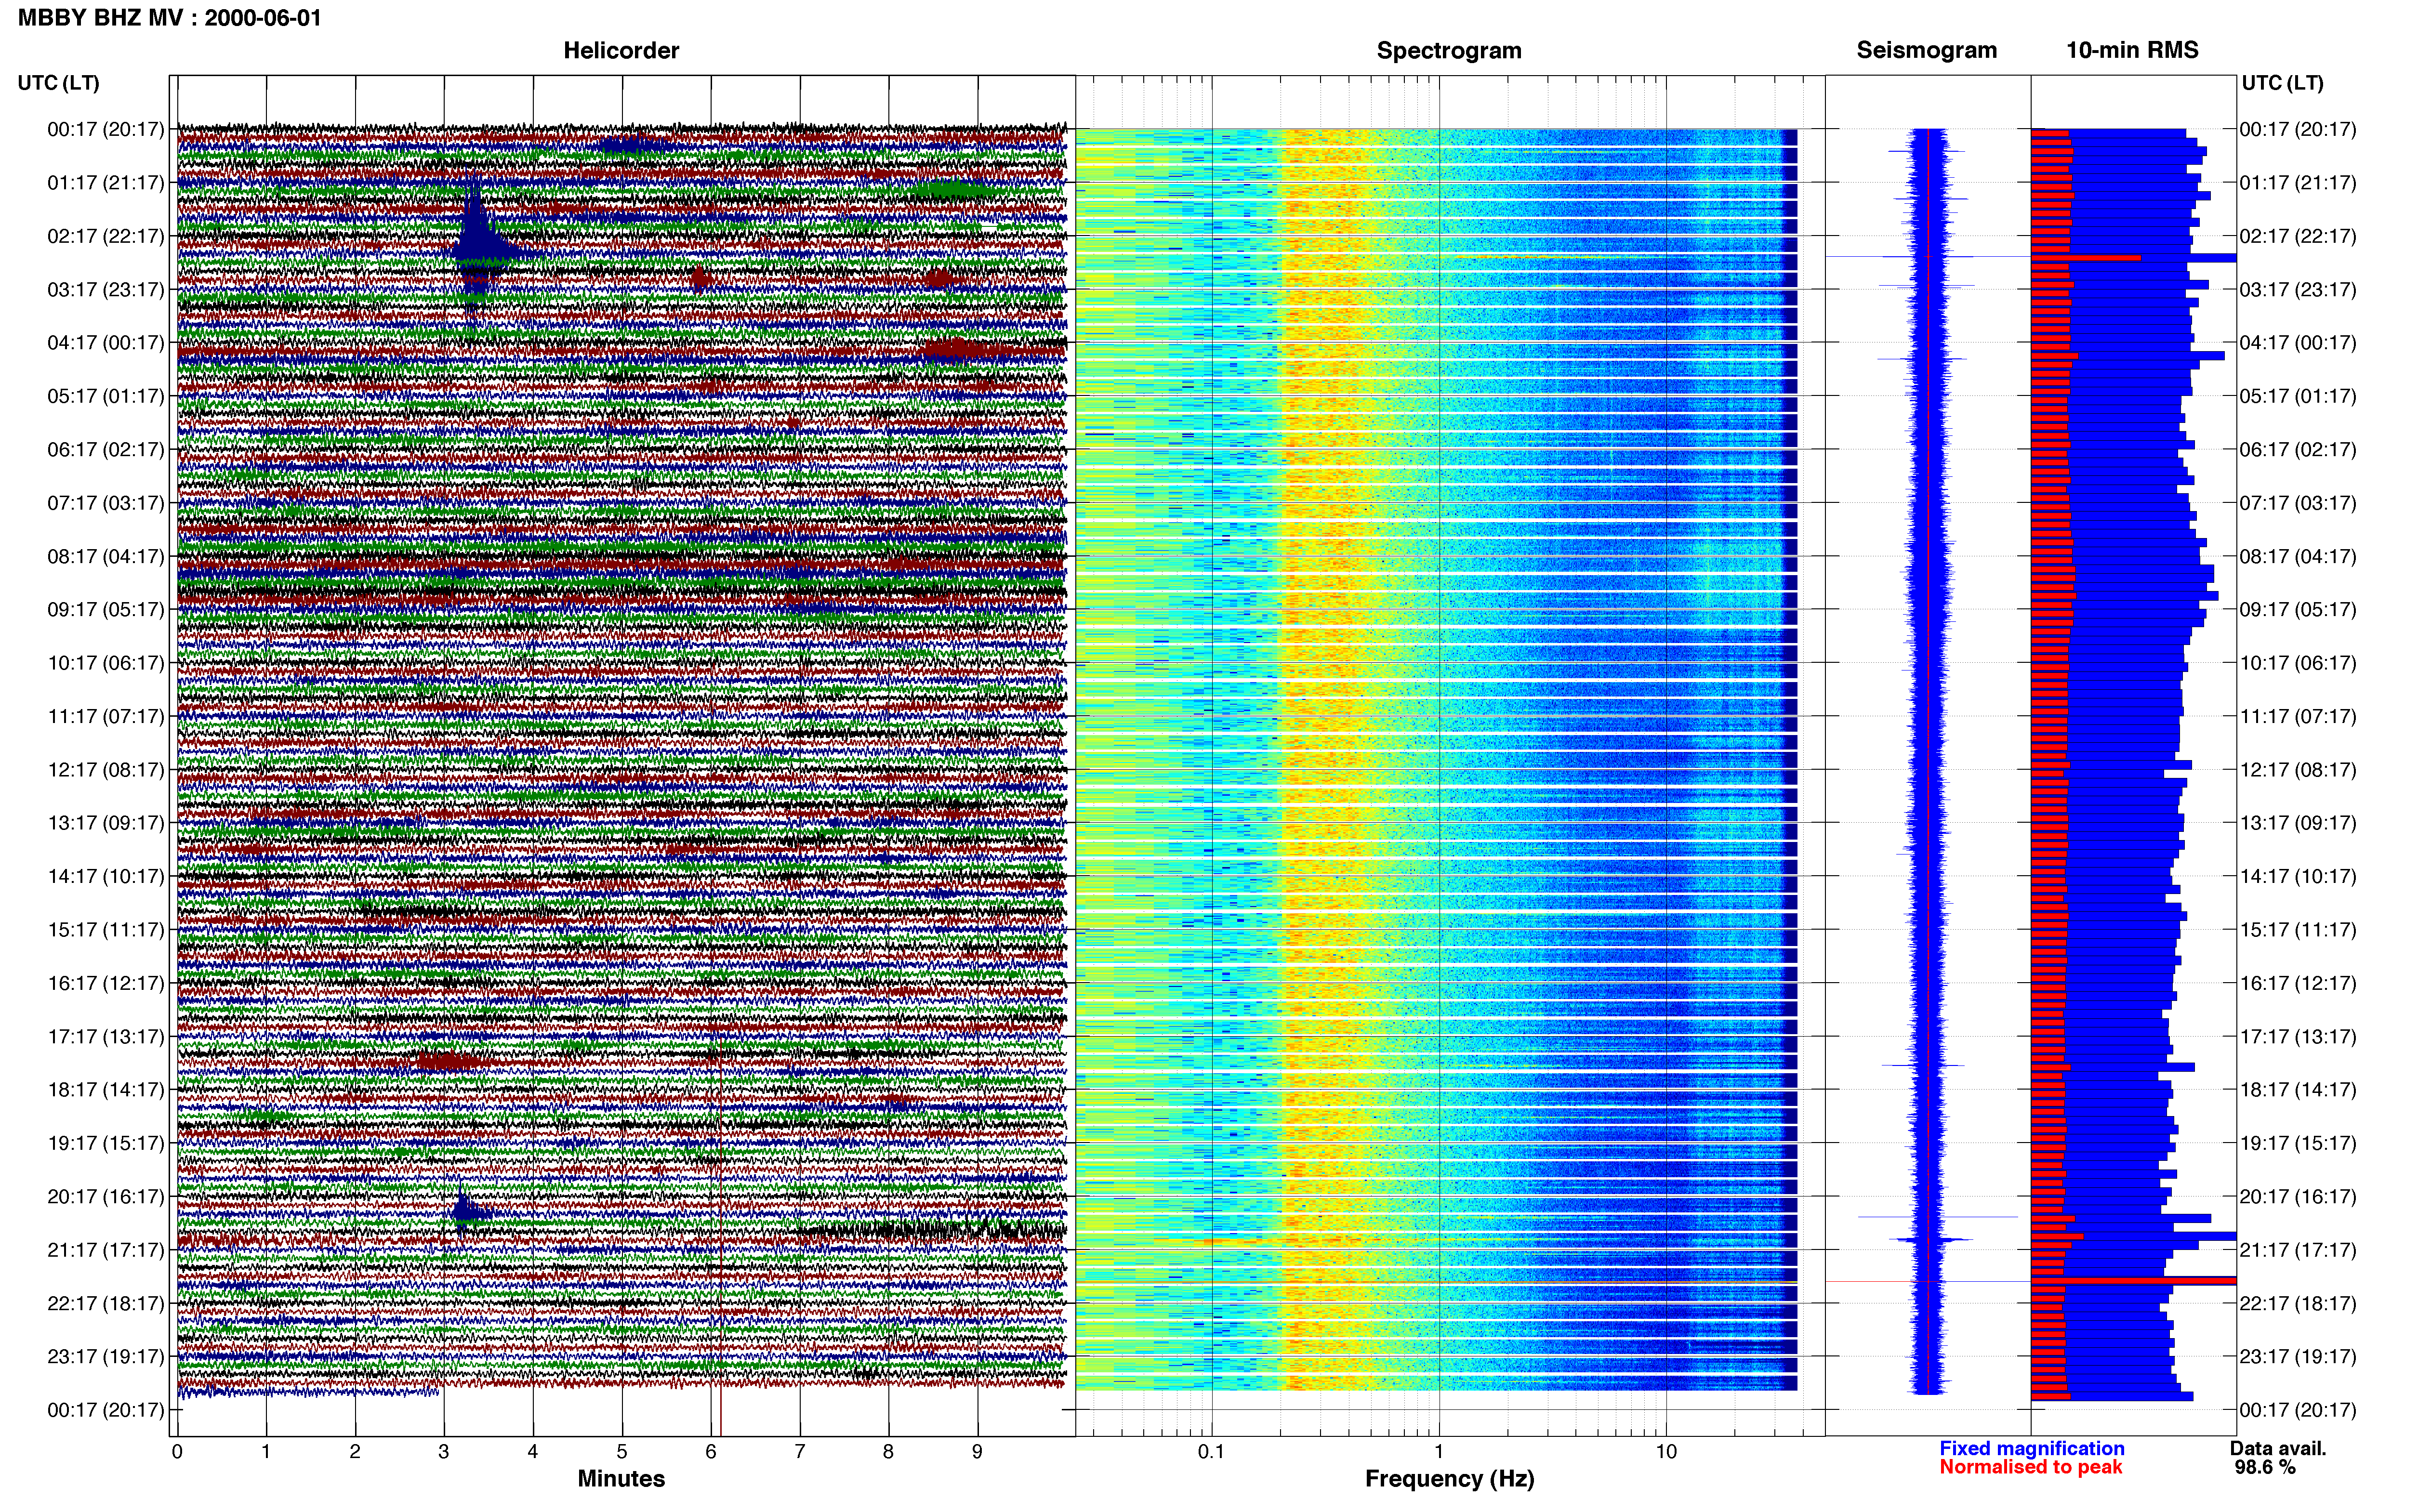
Task: Click the red RMS spike bar near 02:17
Action: coord(2086,258)
